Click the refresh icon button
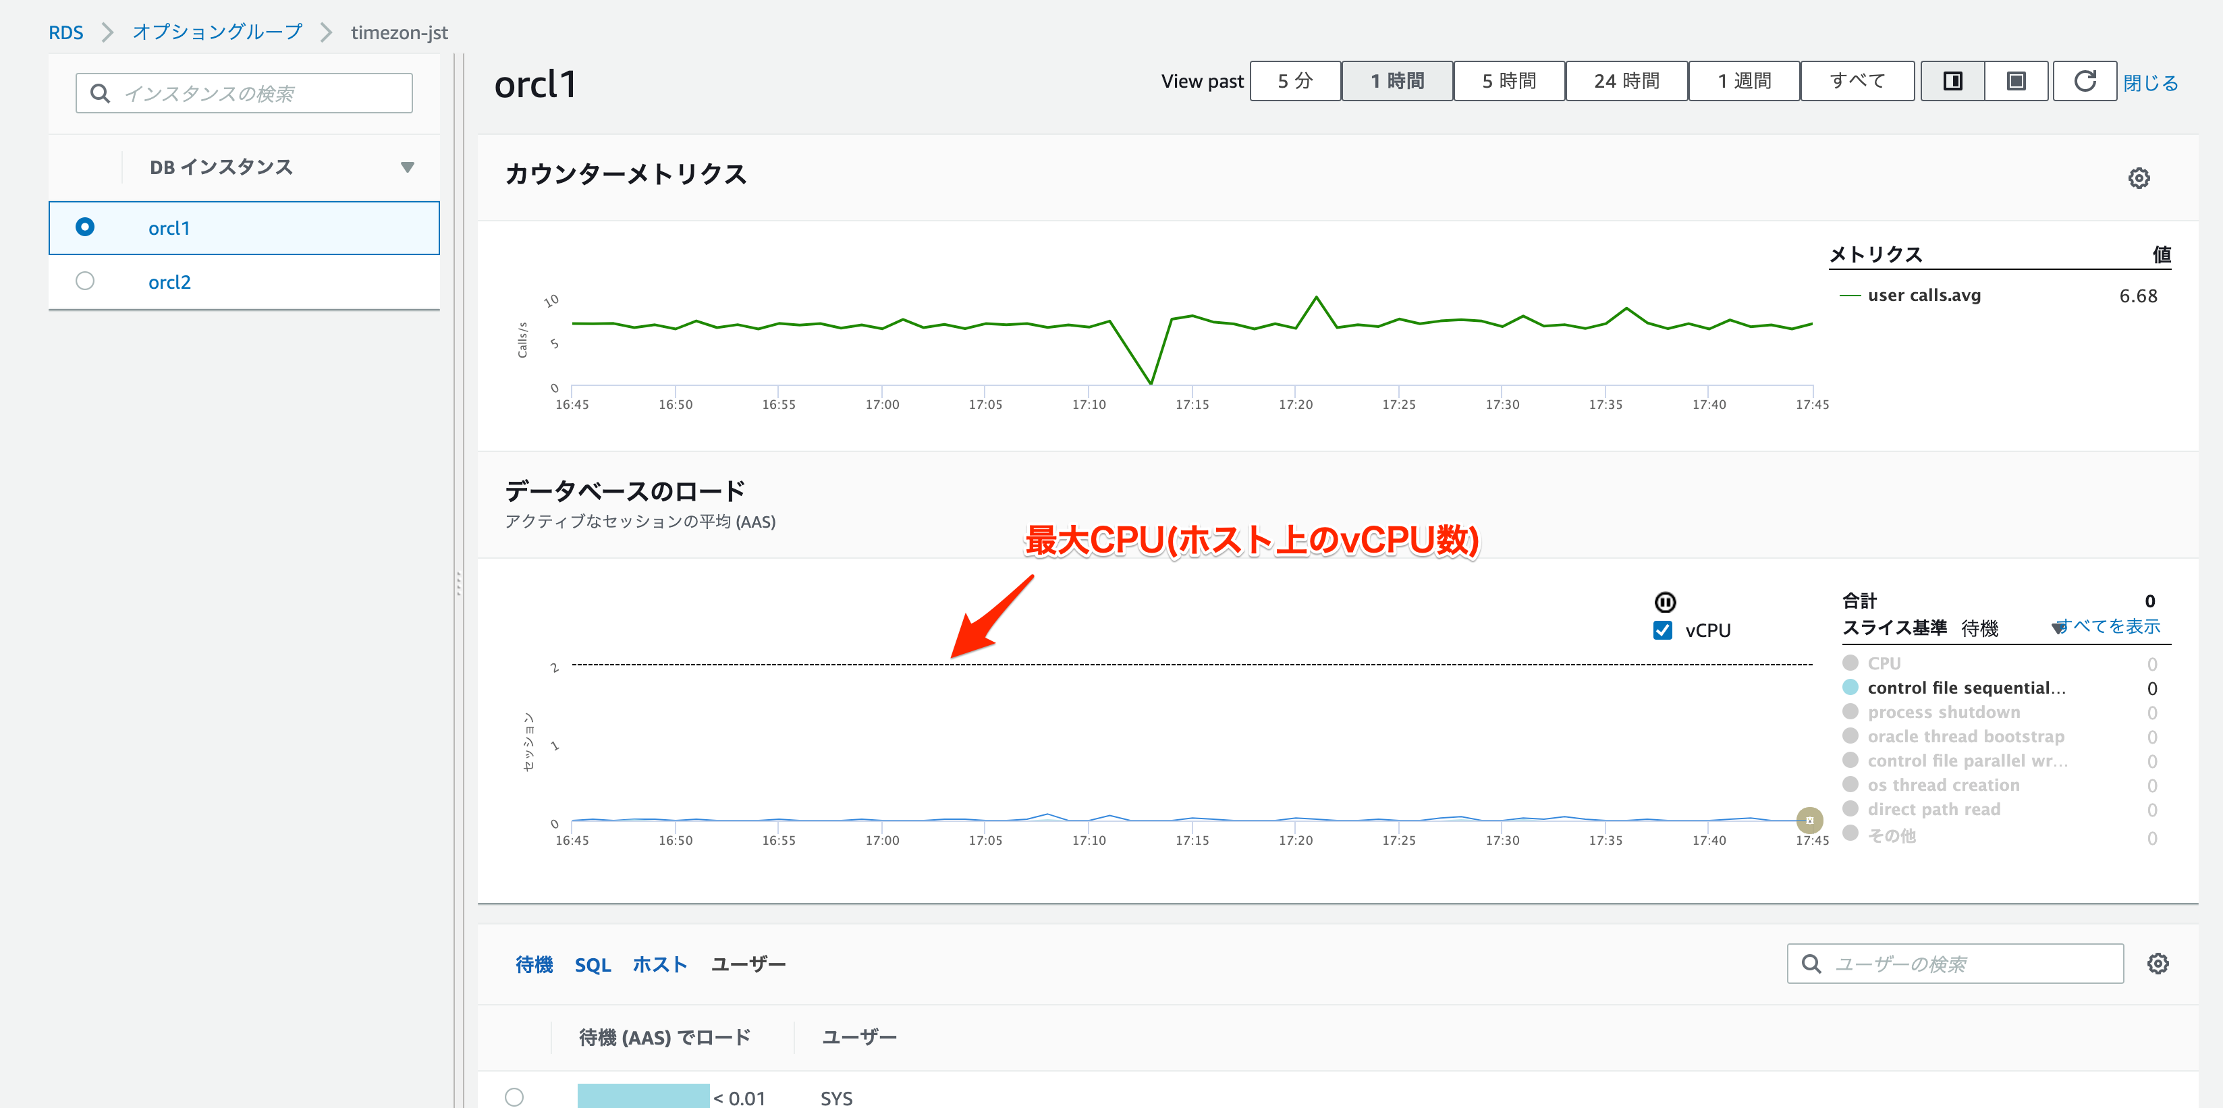The height and width of the screenshot is (1108, 2223). coord(2084,81)
